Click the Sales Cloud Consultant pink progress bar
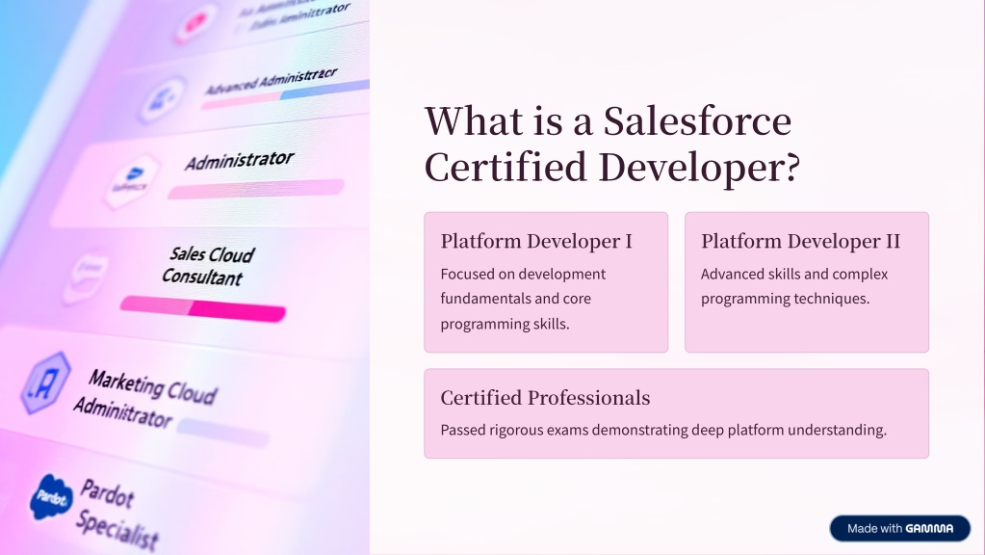Screen dimensions: 985x555 [203, 308]
